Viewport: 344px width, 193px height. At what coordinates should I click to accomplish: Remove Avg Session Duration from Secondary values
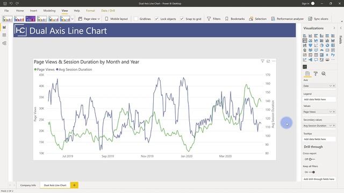tap(334, 125)
